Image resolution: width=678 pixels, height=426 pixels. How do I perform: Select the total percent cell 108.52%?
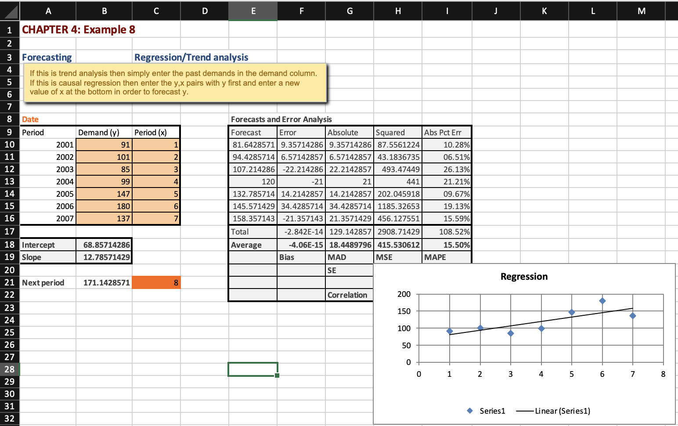point(447,231)
